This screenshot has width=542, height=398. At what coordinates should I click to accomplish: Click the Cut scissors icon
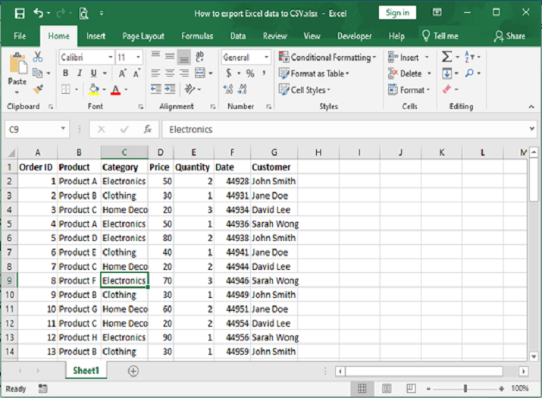[x=37, y=57]
